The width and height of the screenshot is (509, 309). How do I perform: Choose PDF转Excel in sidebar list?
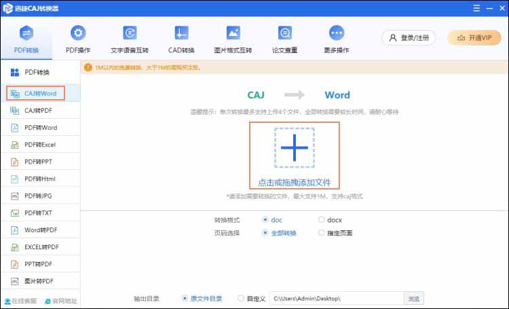click(x=39, y=145)
